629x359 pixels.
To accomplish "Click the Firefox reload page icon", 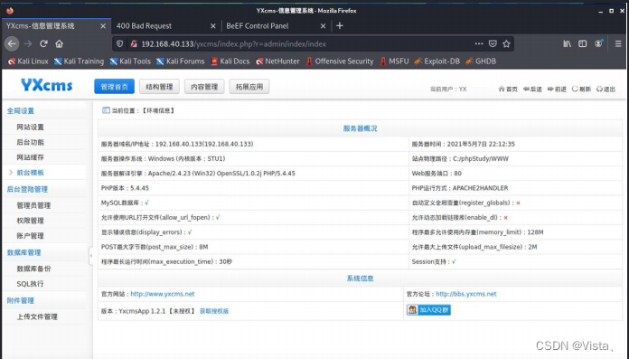I will pos(43,43).
